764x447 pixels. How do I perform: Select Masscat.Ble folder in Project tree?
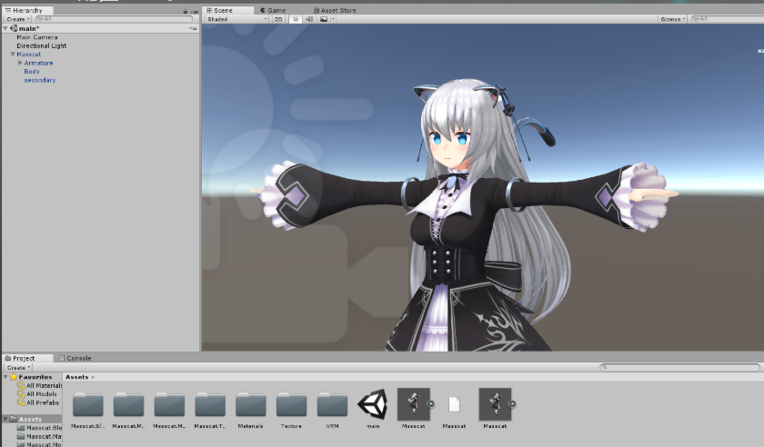point(39,428)
